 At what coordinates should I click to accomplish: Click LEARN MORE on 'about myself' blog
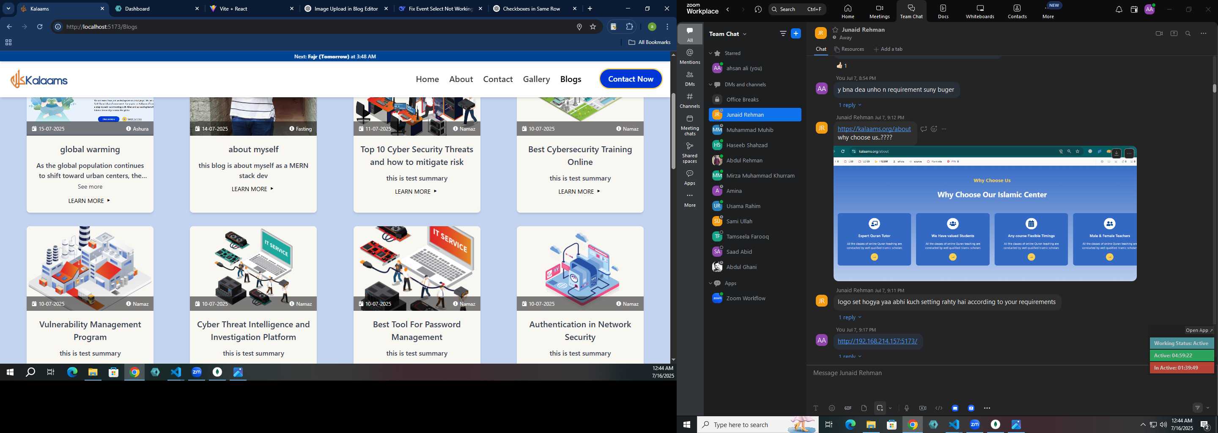coord(252,189)
